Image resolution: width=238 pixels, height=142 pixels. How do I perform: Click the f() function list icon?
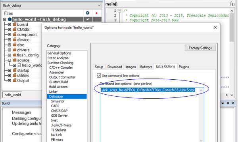232,4
